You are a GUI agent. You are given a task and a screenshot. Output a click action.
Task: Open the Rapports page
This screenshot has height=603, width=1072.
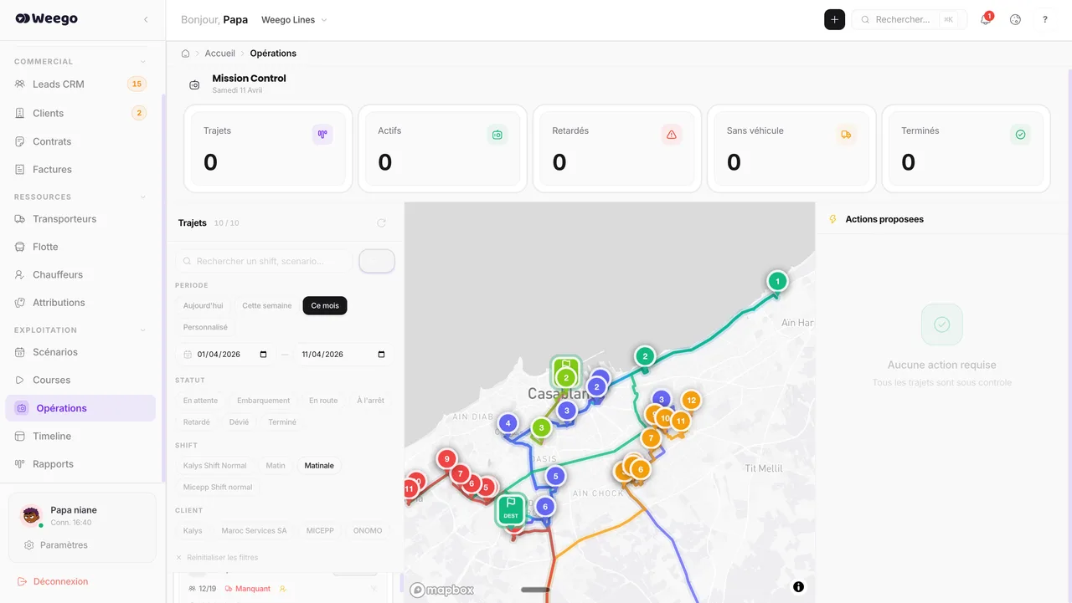click(x=53, y=464)
